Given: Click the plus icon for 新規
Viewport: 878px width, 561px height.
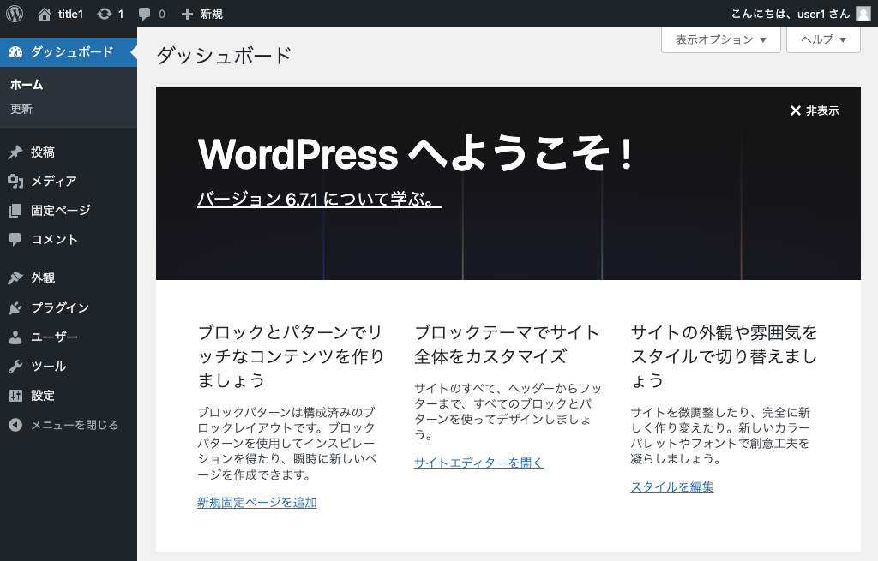Looking at the screenshot, I should [x=187, y=14].
